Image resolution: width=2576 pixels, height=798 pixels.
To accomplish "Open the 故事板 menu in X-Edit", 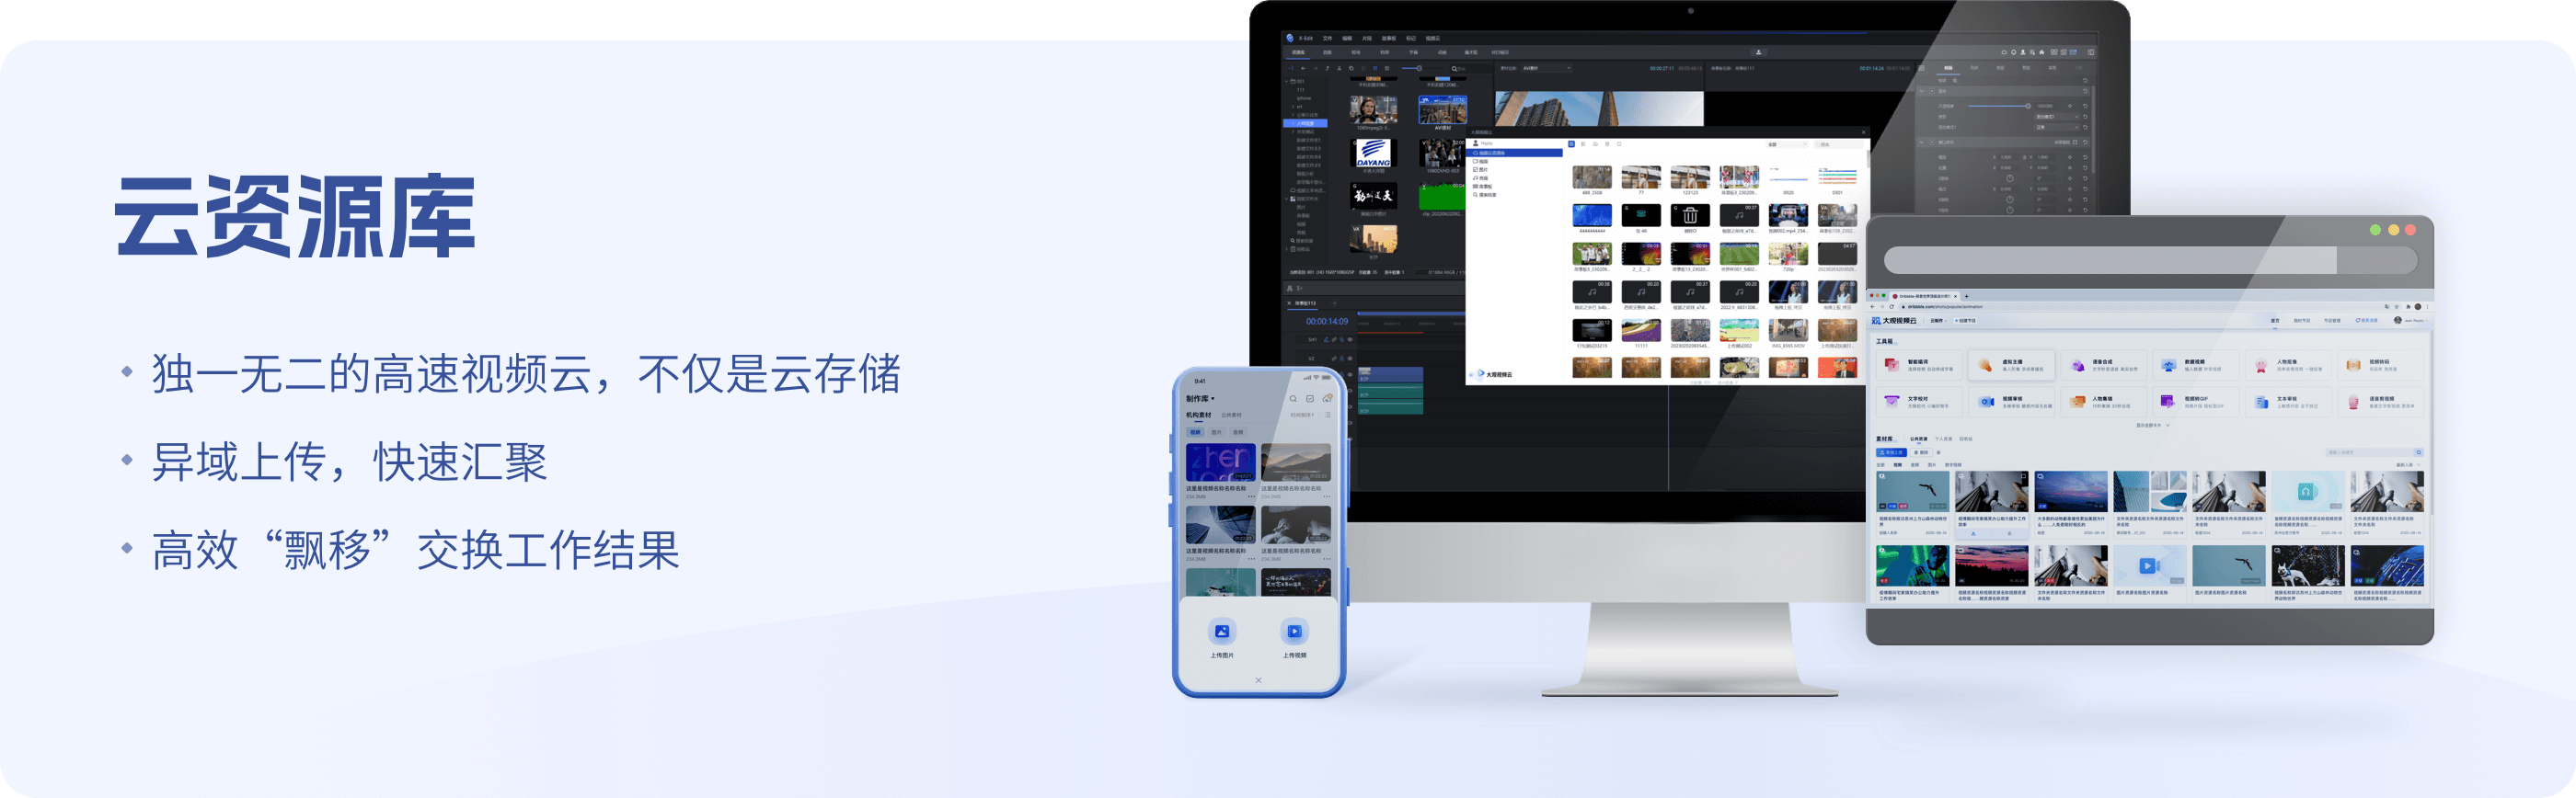I will (1388, 38).
